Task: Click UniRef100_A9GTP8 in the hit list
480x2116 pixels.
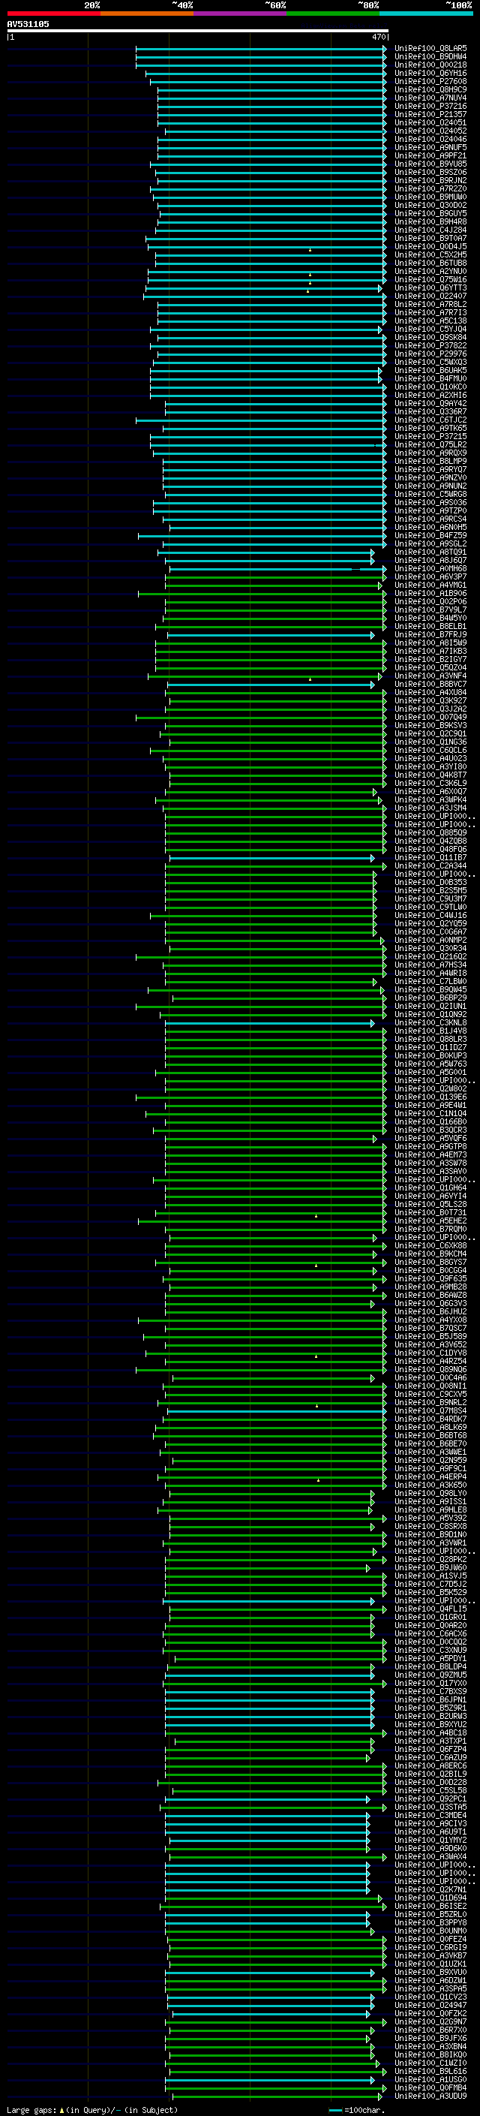Action: tap(430, 1147)
